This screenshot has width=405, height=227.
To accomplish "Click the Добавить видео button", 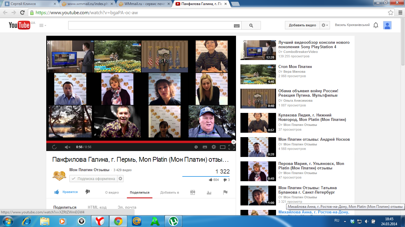I will [302, 25].
